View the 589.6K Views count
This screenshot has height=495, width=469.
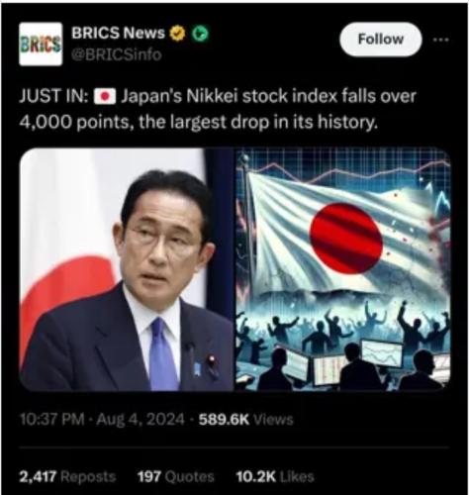coord(245,420)
